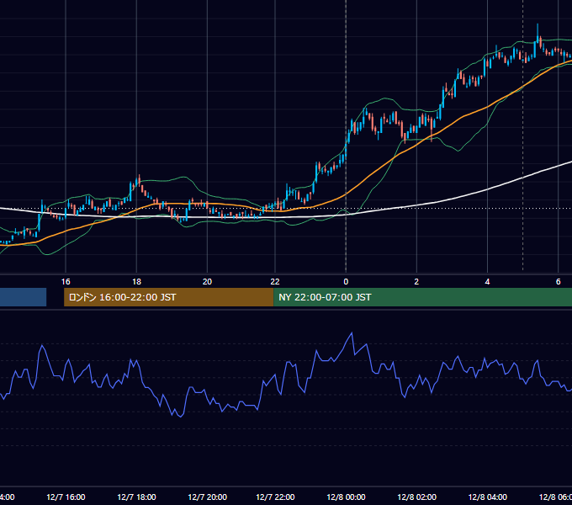572x505 pixels.
Task: Click the 12/8 02:00 date label
Action: point(416,497)
